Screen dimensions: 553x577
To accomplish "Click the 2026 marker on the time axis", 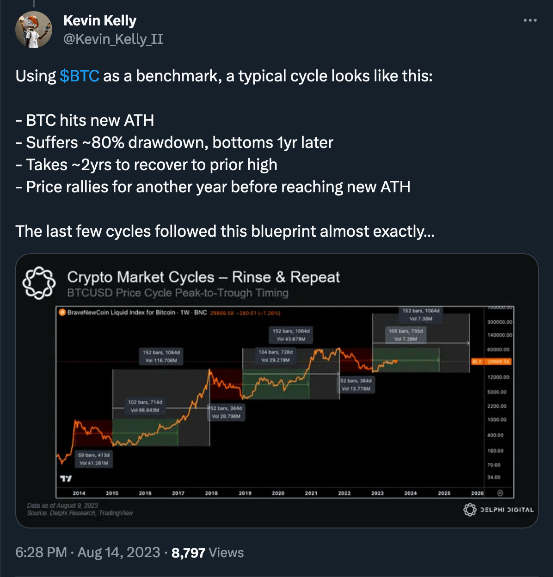I will pyautogui.click(x=477, y=493).
